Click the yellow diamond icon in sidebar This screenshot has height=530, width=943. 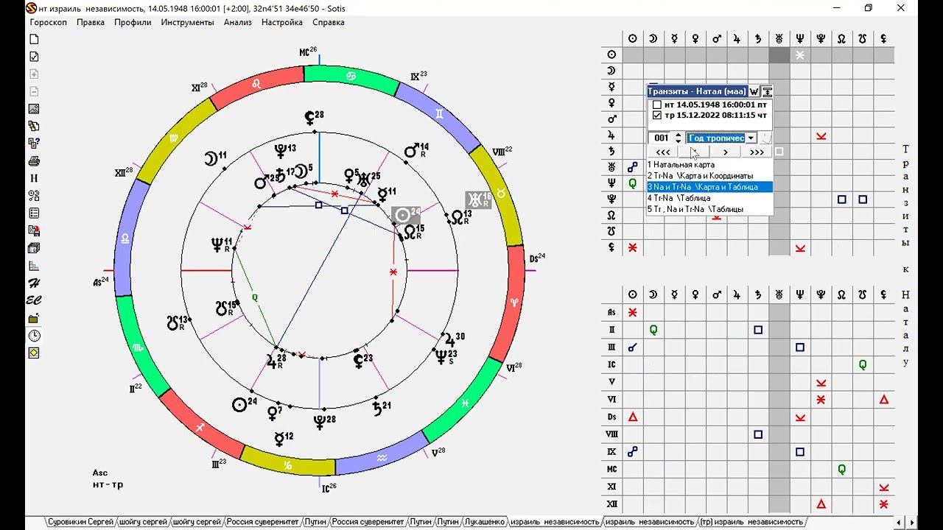click(34, 353)
